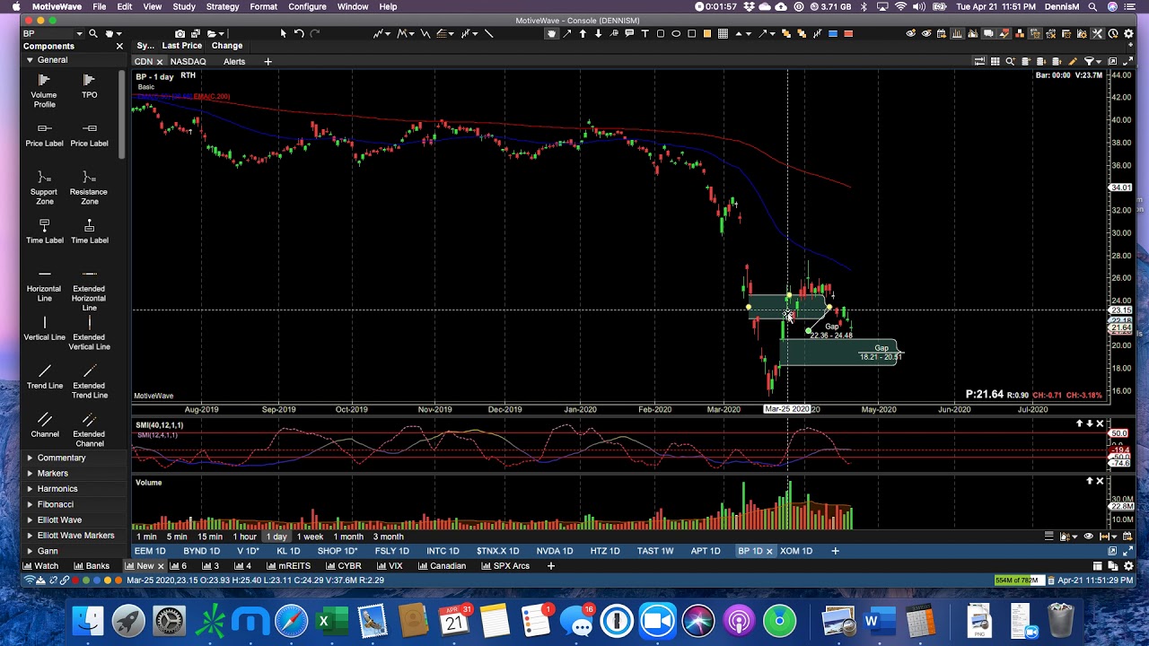Add a new watchlist tab with plus
The width and height of the screenshot is (1149, 646).
pyautogui.click(x=268, y=61)
